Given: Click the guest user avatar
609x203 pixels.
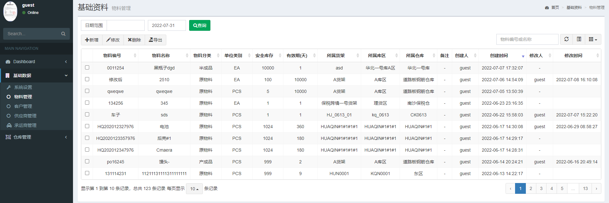Looking at the screenshot, I should (10, 11).
